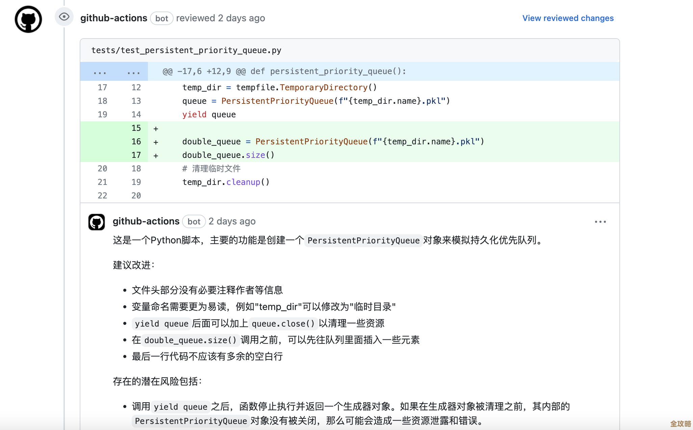Select new line number 19
Screen dimensions: 693x430
[136, 182]
